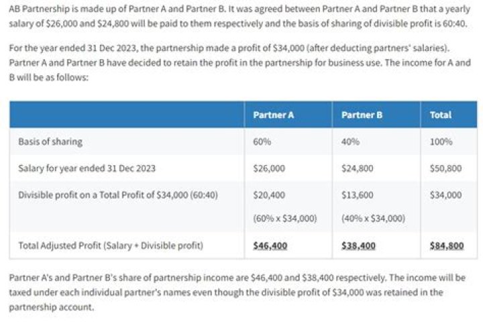Select Salary for year ended 31 Dec 2023

(87, 168)
